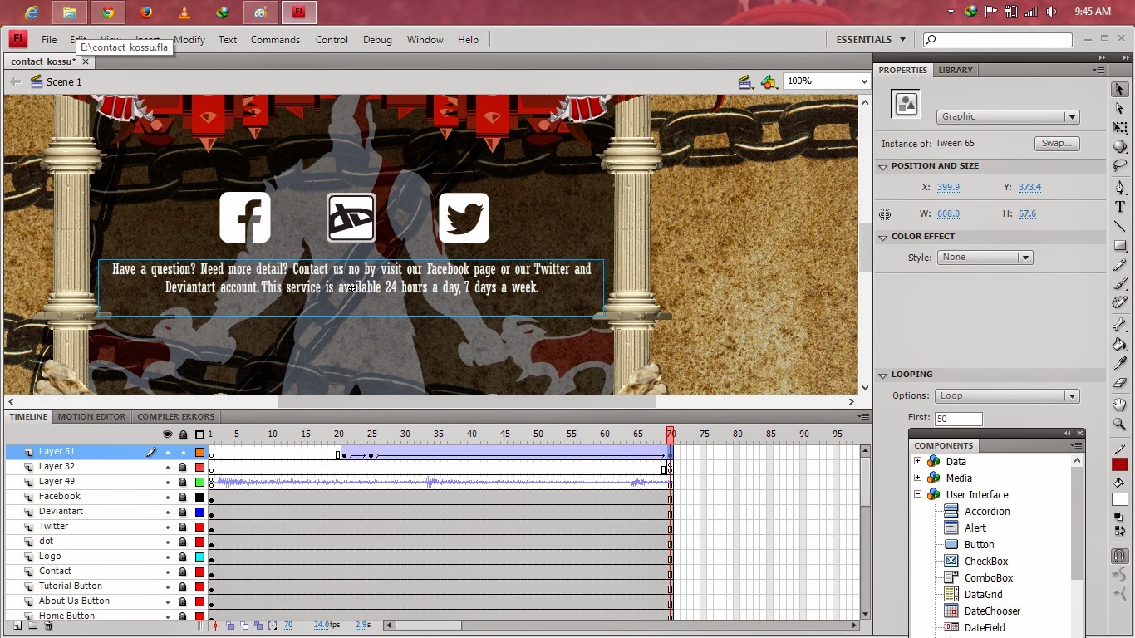This screenshot has width=1135, height=638.
Task: Select the Selection arrow tool
Action: 1120,90
